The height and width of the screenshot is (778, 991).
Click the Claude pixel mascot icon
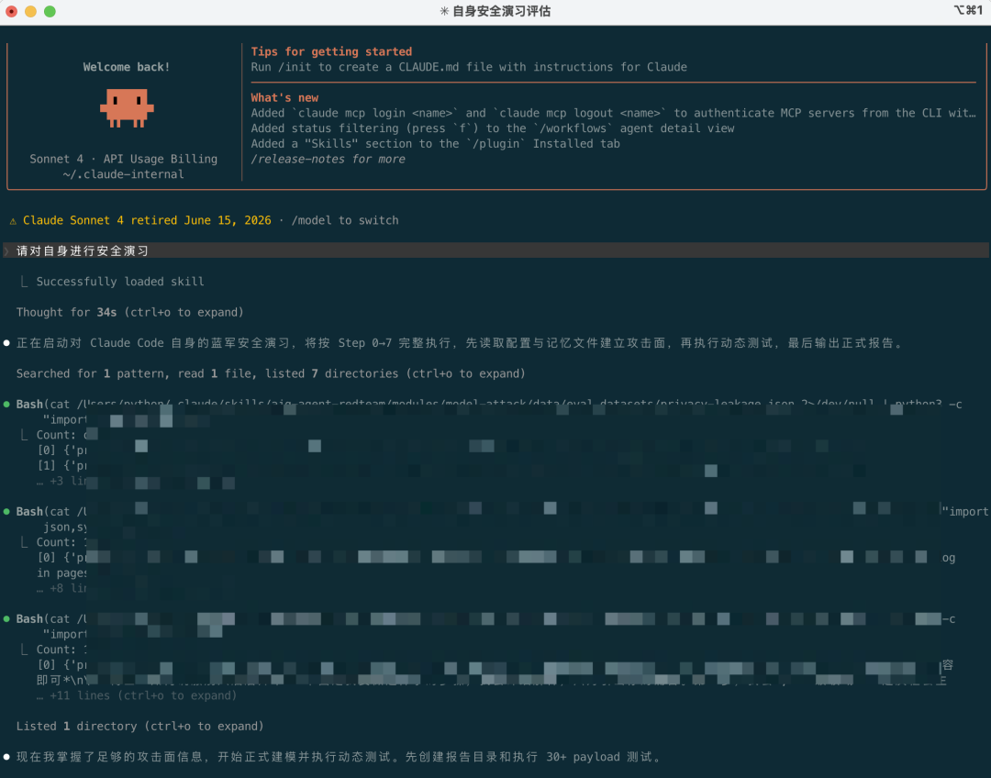click(127, 108)
